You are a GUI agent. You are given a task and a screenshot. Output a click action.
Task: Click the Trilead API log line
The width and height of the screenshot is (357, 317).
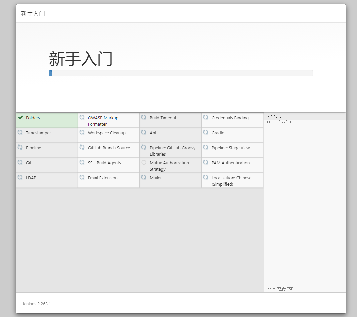pos(281,122)
